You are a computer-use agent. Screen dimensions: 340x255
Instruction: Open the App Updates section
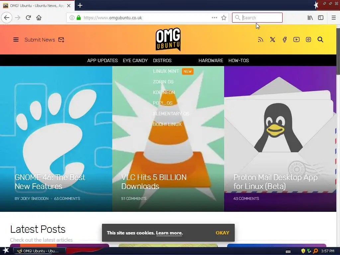(x=102, y=60)
